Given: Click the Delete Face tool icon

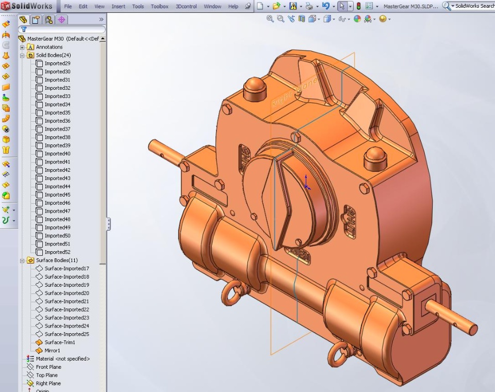Looking at the screenshot, I should click(x=6, y=129).
